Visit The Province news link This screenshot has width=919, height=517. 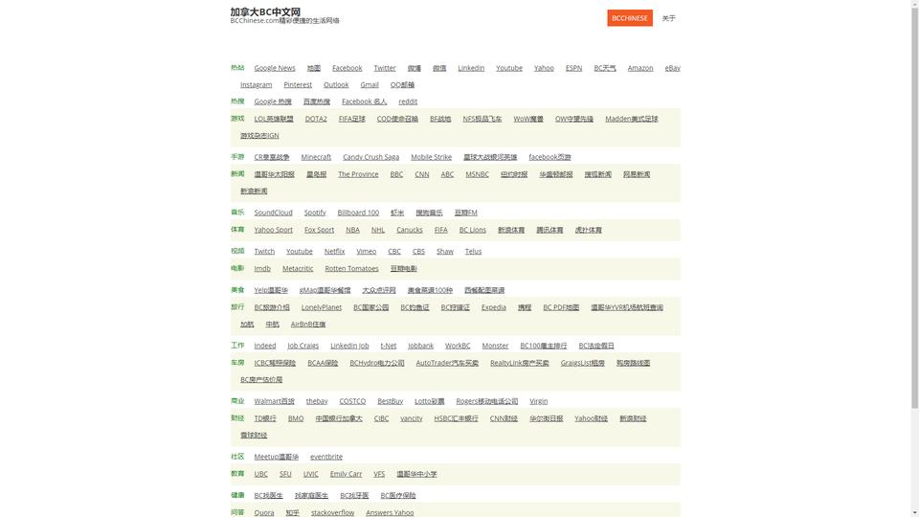tap(358, 174)
